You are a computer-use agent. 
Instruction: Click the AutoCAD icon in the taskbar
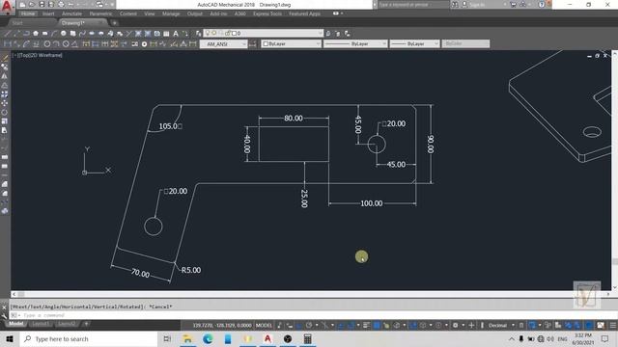click(x=267, y=338)
